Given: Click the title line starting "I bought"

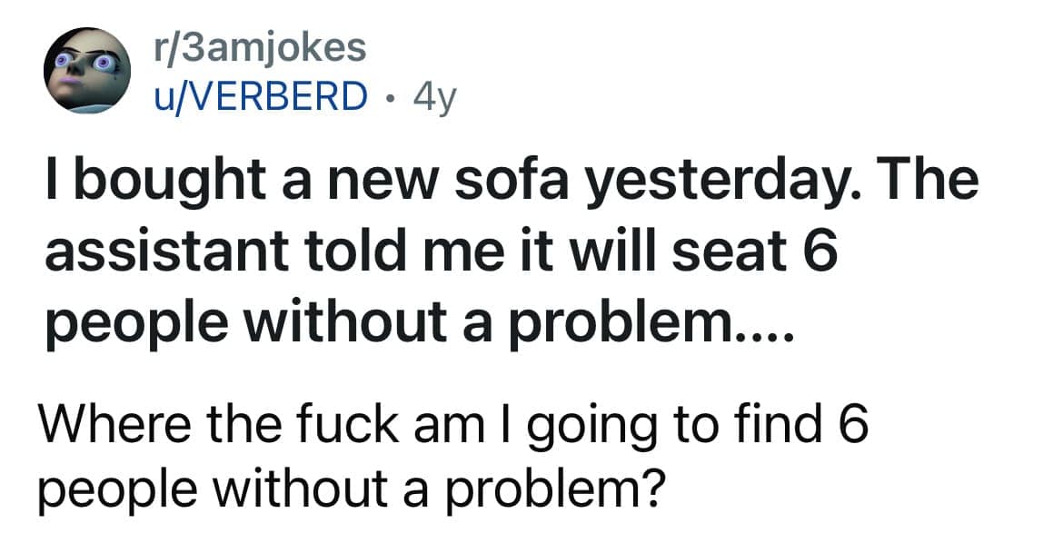Looking at the screenshot, I should pyautogui.click(x=511, y=182).
